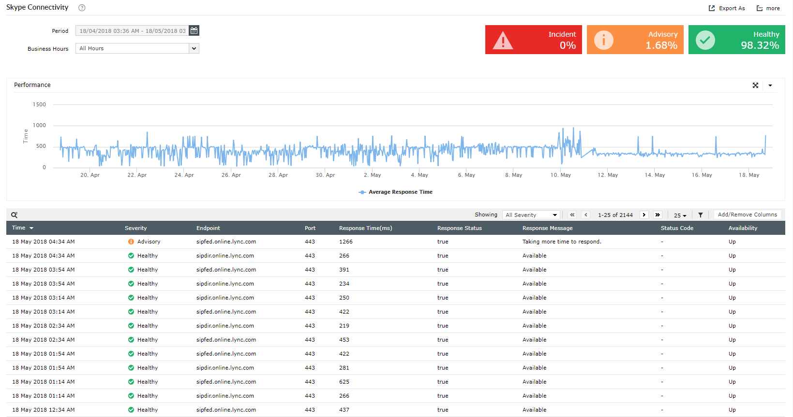Click the help icon beside Skype Connectivity

coord(82,8)
